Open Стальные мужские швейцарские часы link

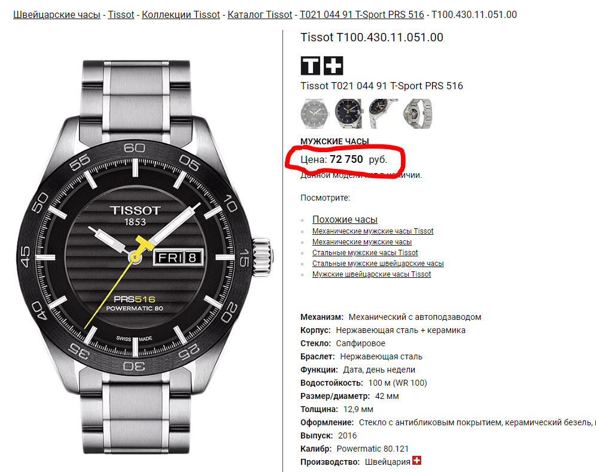378,263
